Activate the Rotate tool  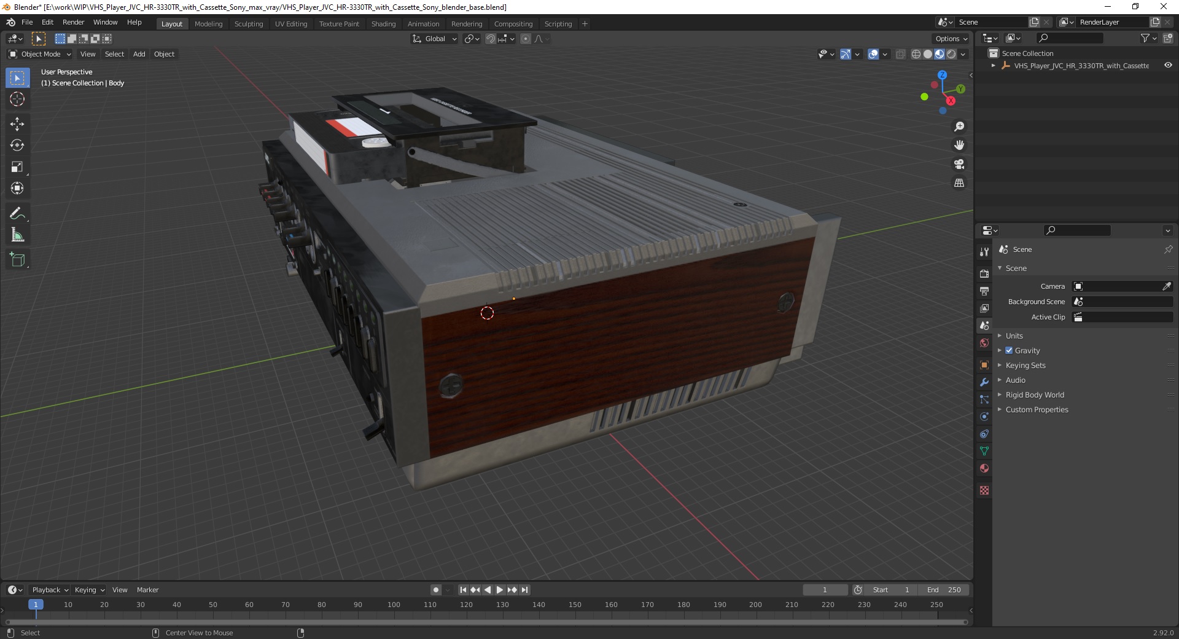click(x=17, y=146)
